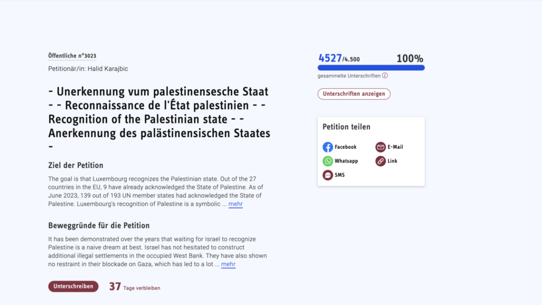Image resolution: width=542 pixels, height=305 pixels.
Task: Click the Facebook share icon
Action: click(x=328, y=147)
